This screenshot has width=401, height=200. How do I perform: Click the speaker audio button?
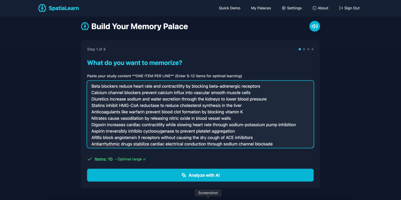point(314,26)
